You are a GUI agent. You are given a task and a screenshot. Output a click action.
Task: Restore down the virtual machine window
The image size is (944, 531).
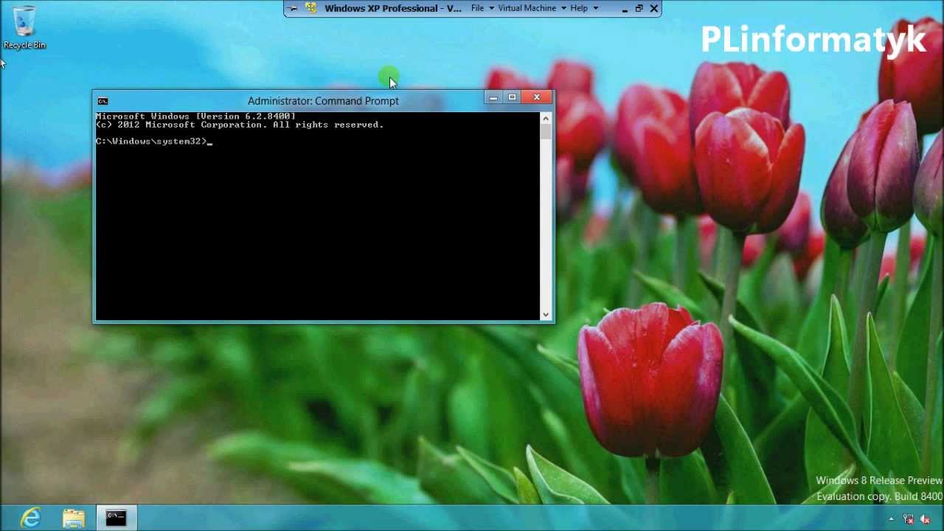pyautogui.click(x=639, y=9)
